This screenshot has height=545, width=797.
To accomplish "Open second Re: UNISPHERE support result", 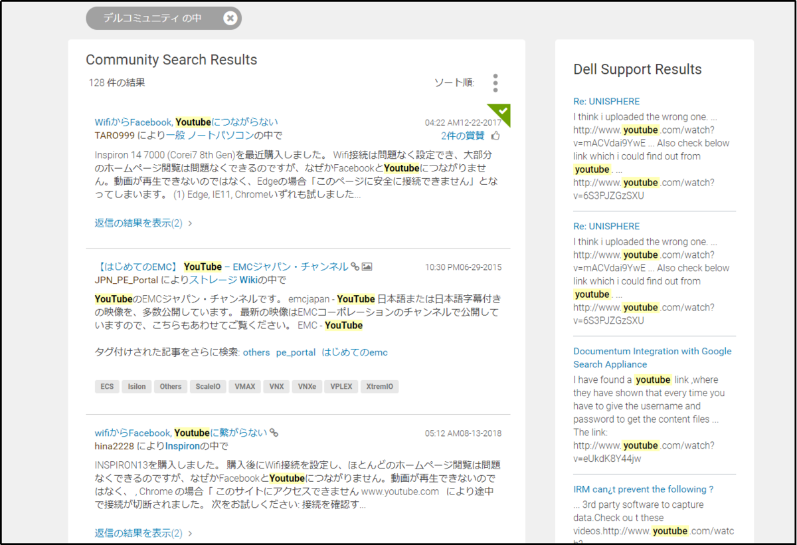I will (x=606, y=226).
